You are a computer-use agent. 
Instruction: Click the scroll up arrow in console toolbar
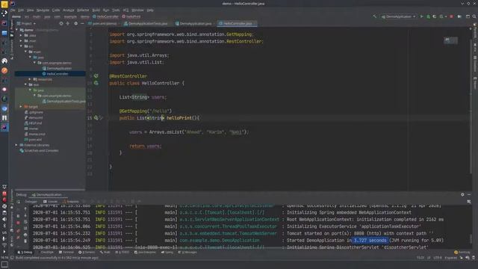tap(25, 209)
